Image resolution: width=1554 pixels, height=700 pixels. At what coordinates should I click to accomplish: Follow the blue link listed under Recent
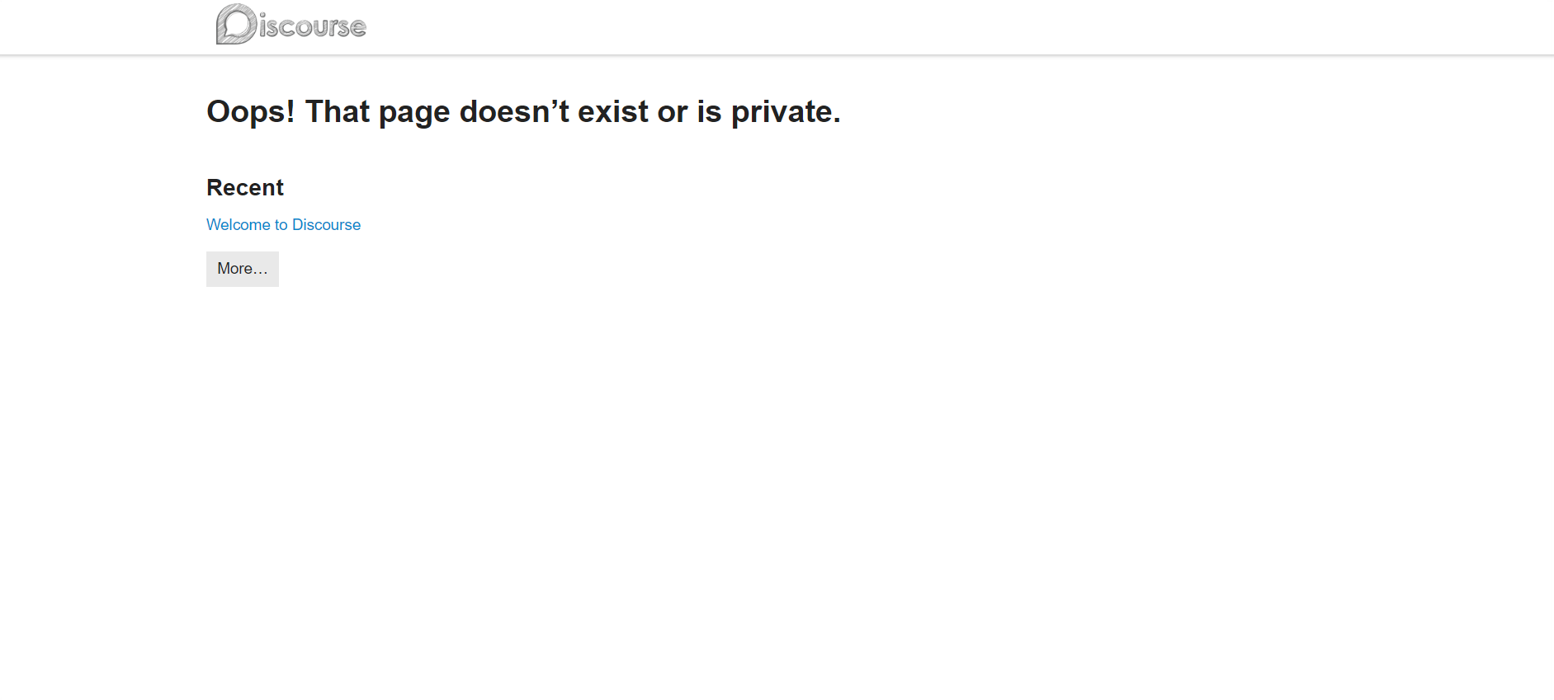pos(283,225)
